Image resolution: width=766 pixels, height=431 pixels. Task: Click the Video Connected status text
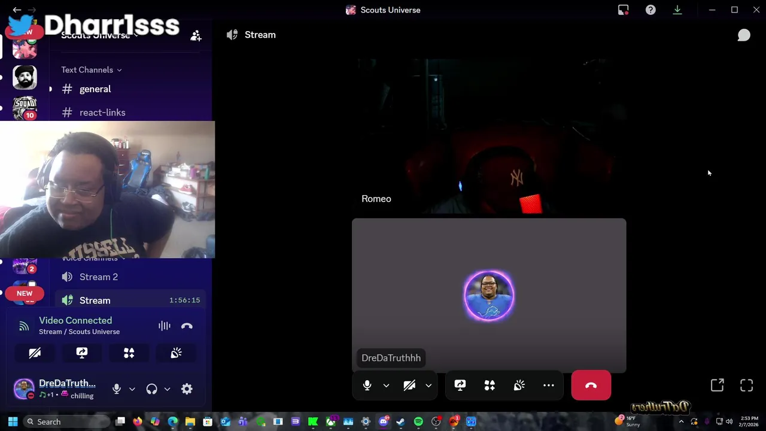point(75,320)
